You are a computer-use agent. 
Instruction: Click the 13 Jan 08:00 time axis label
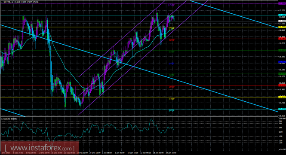click(145, 153)
